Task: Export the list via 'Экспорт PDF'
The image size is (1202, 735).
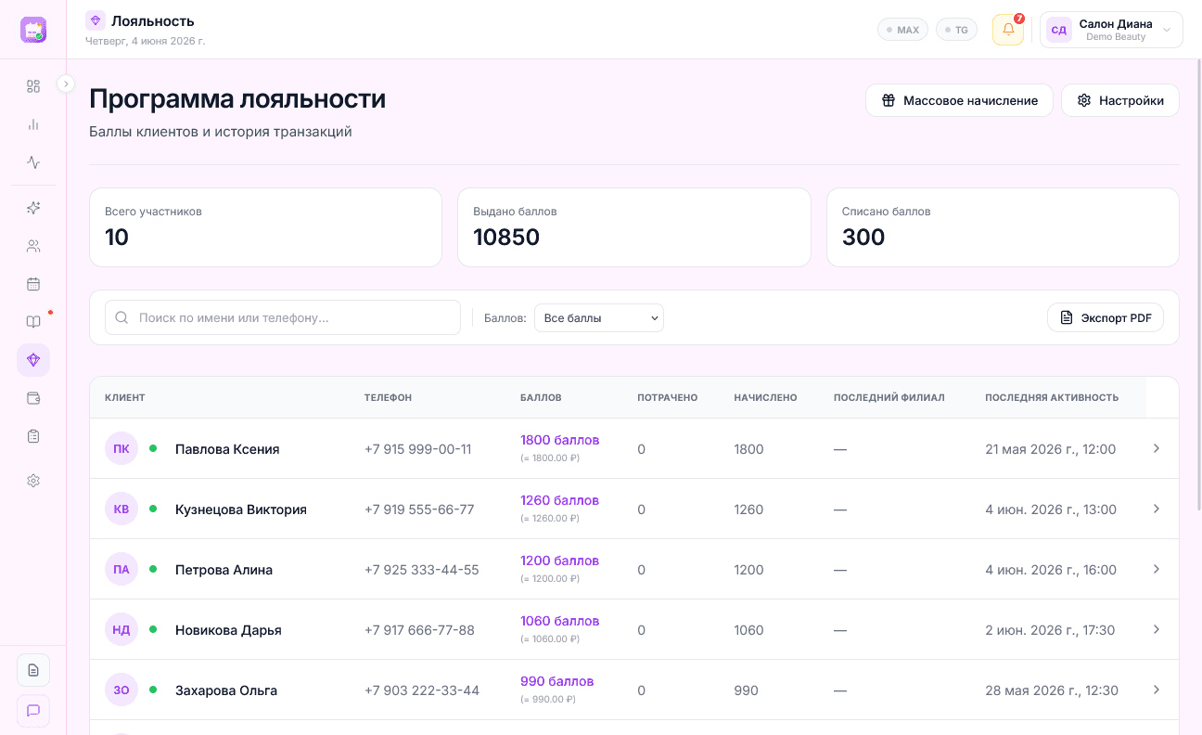Action: pyautogui.click(x=1106, y=317)
